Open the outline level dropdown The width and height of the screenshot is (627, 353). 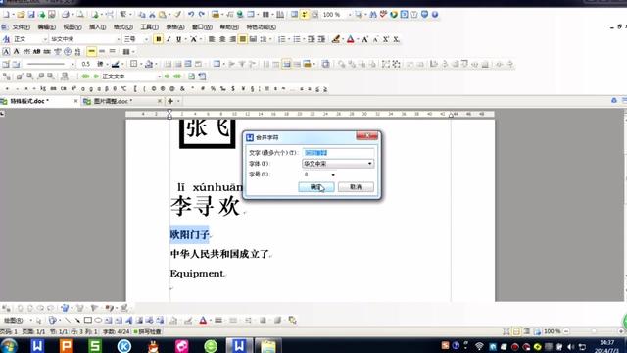(x=159, y=76)
